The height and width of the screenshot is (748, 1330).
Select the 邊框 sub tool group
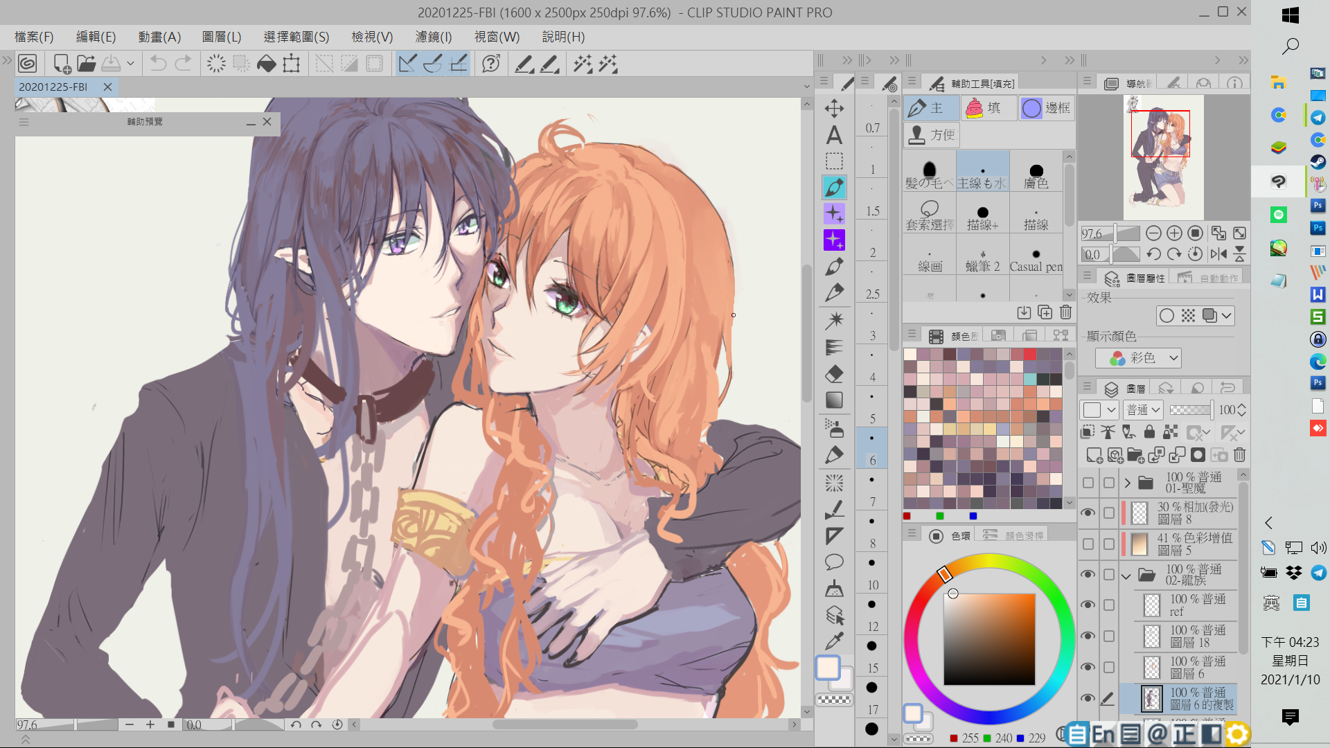coord(1046,108)
